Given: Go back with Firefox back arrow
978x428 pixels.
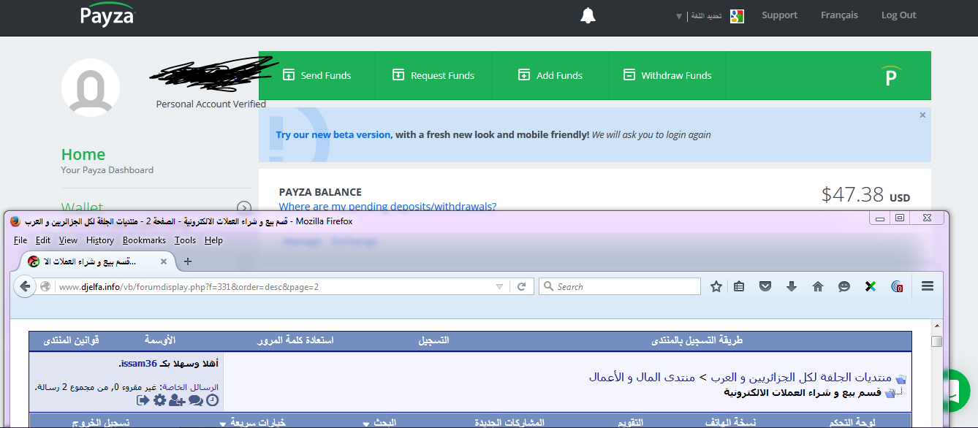Looking at the screenshot, I should [26, 287].
